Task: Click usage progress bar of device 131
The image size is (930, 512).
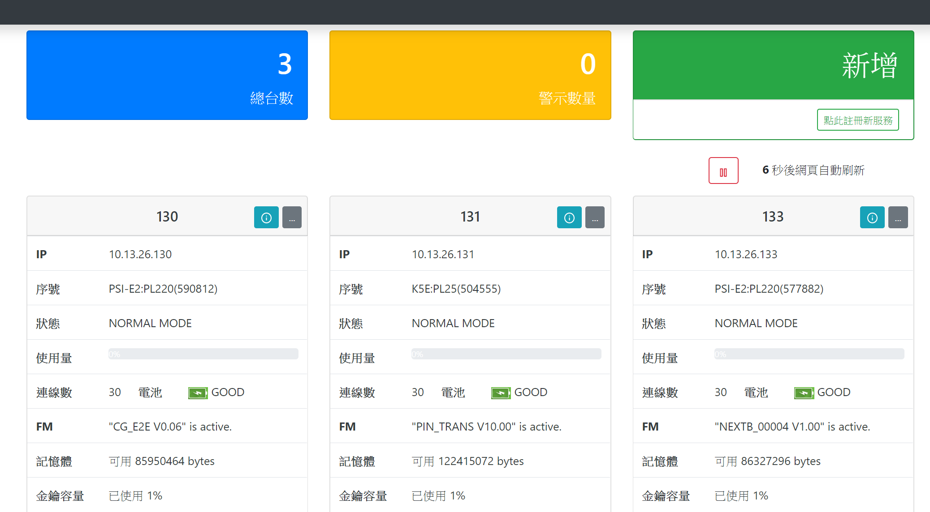Action: [506, 354]
